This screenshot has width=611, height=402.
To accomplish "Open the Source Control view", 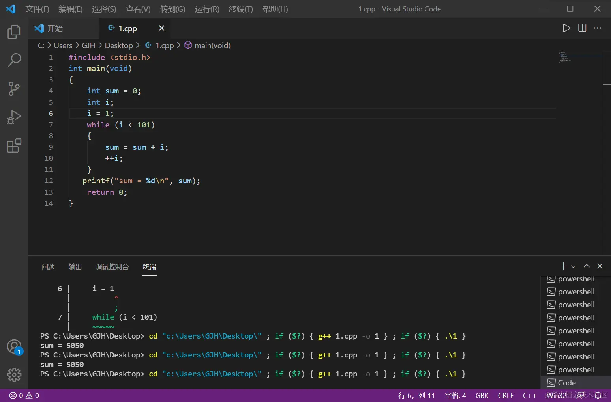I will tap(14, 89).
